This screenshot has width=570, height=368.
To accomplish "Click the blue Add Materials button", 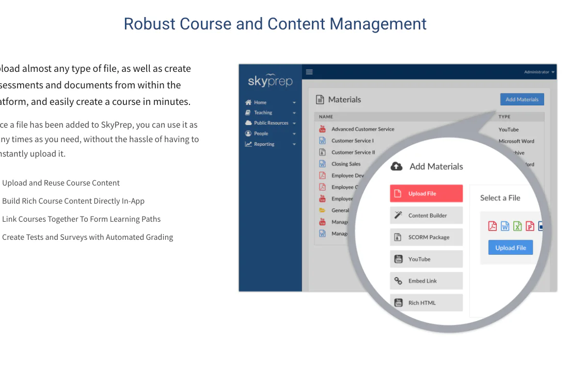I will click(x=522, y=99).
